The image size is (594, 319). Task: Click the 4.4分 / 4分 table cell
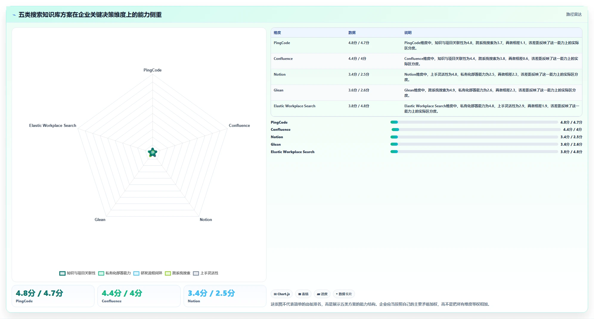click(x=357, y=59)
